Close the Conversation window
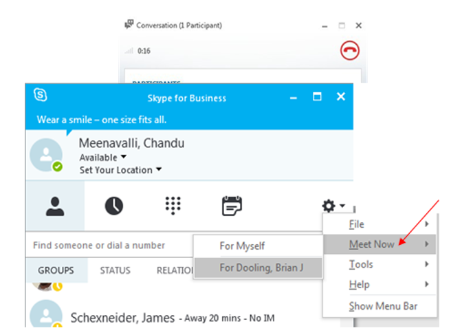This screenshot has height=333, width=451. point(358,25)
